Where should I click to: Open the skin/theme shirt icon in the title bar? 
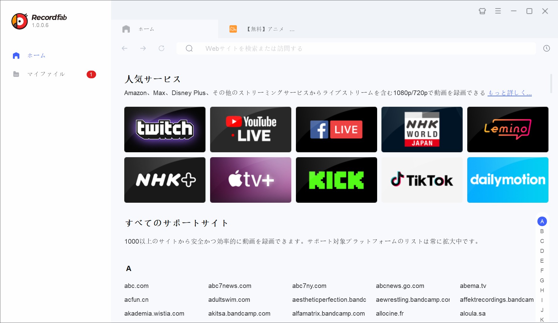point(482,11)
